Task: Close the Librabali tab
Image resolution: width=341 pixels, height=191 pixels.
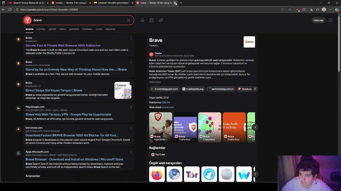Action: [132, 3]
